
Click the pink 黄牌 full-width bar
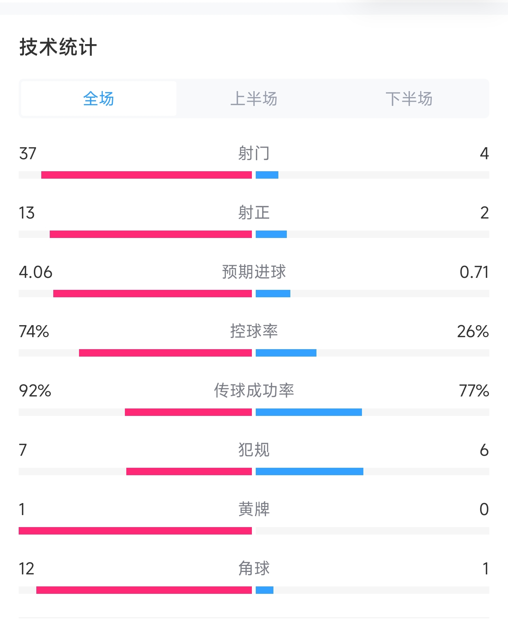coord(135,531)
